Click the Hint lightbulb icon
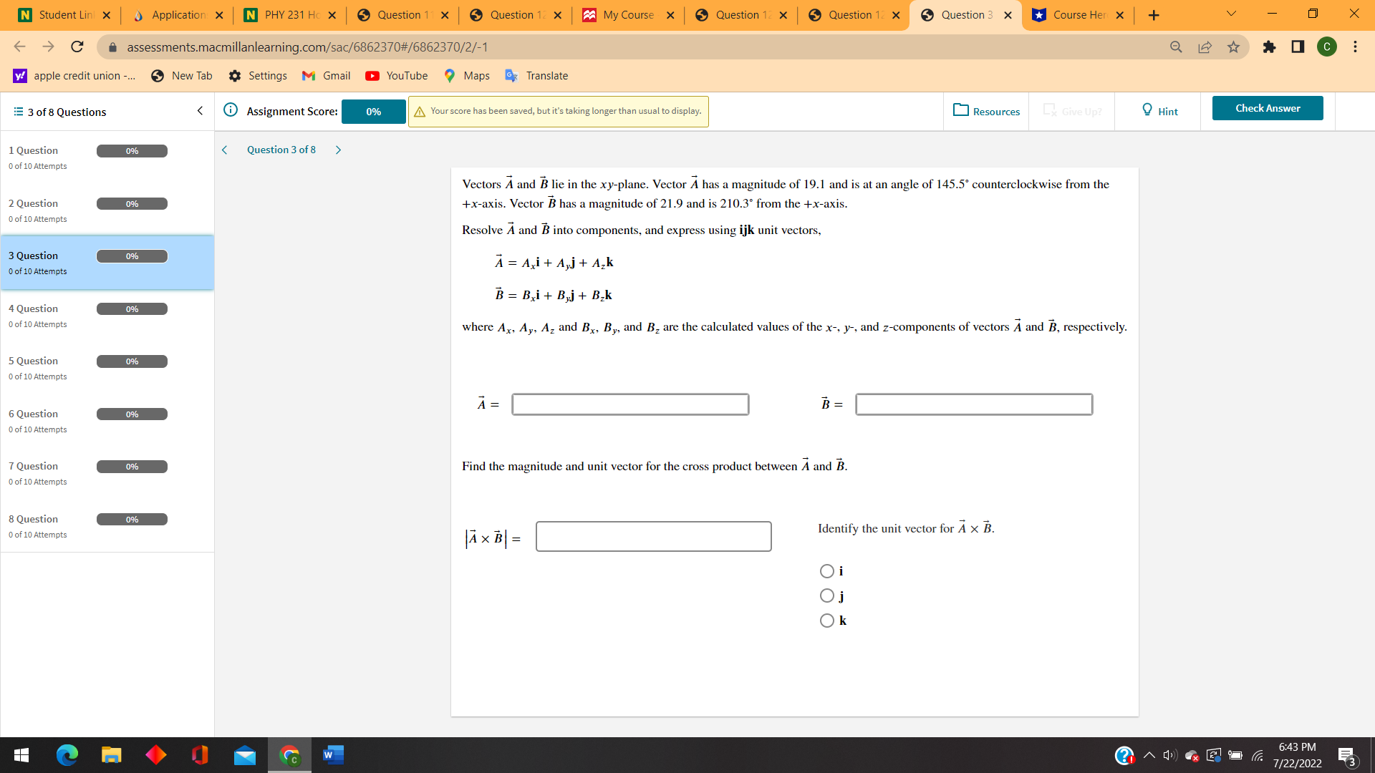Viewport: 1375px width, 773px height. [1147, 110]
